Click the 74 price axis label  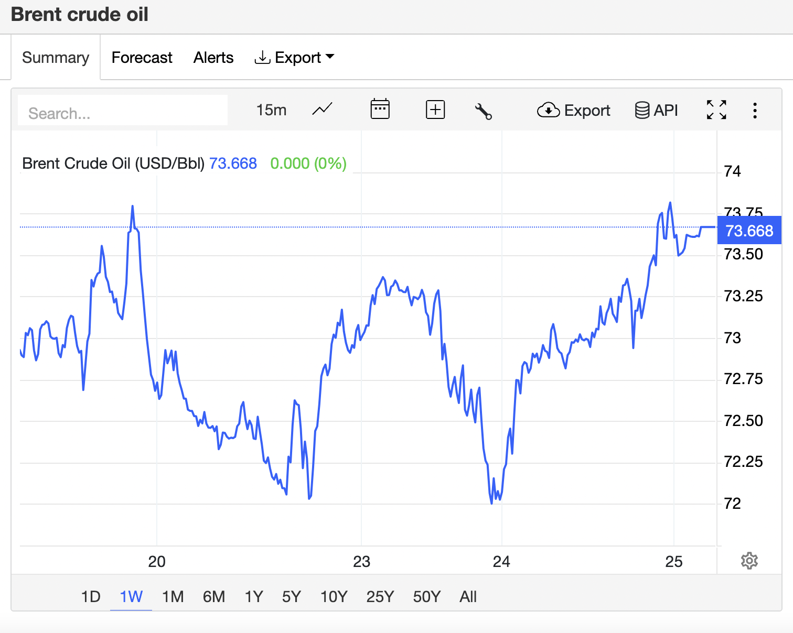click(732, 171)
